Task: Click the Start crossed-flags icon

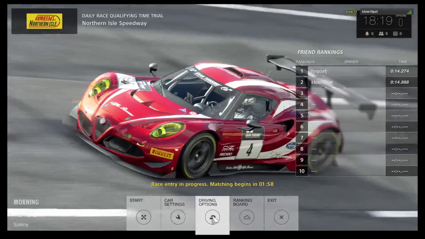Action: point(143,217)
